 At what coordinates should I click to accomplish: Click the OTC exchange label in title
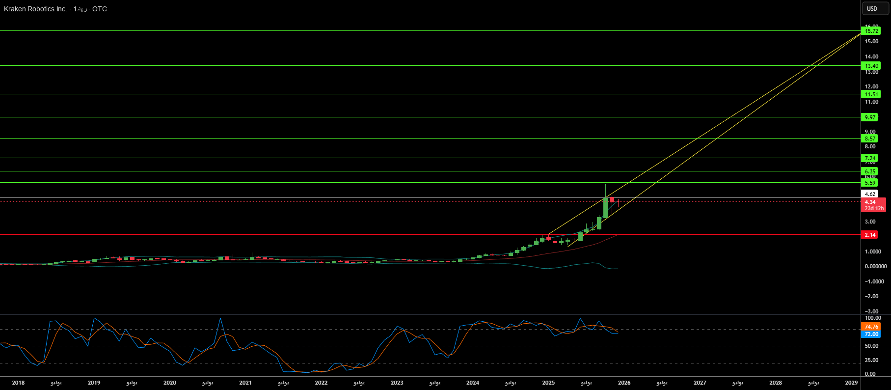[100, 9]
